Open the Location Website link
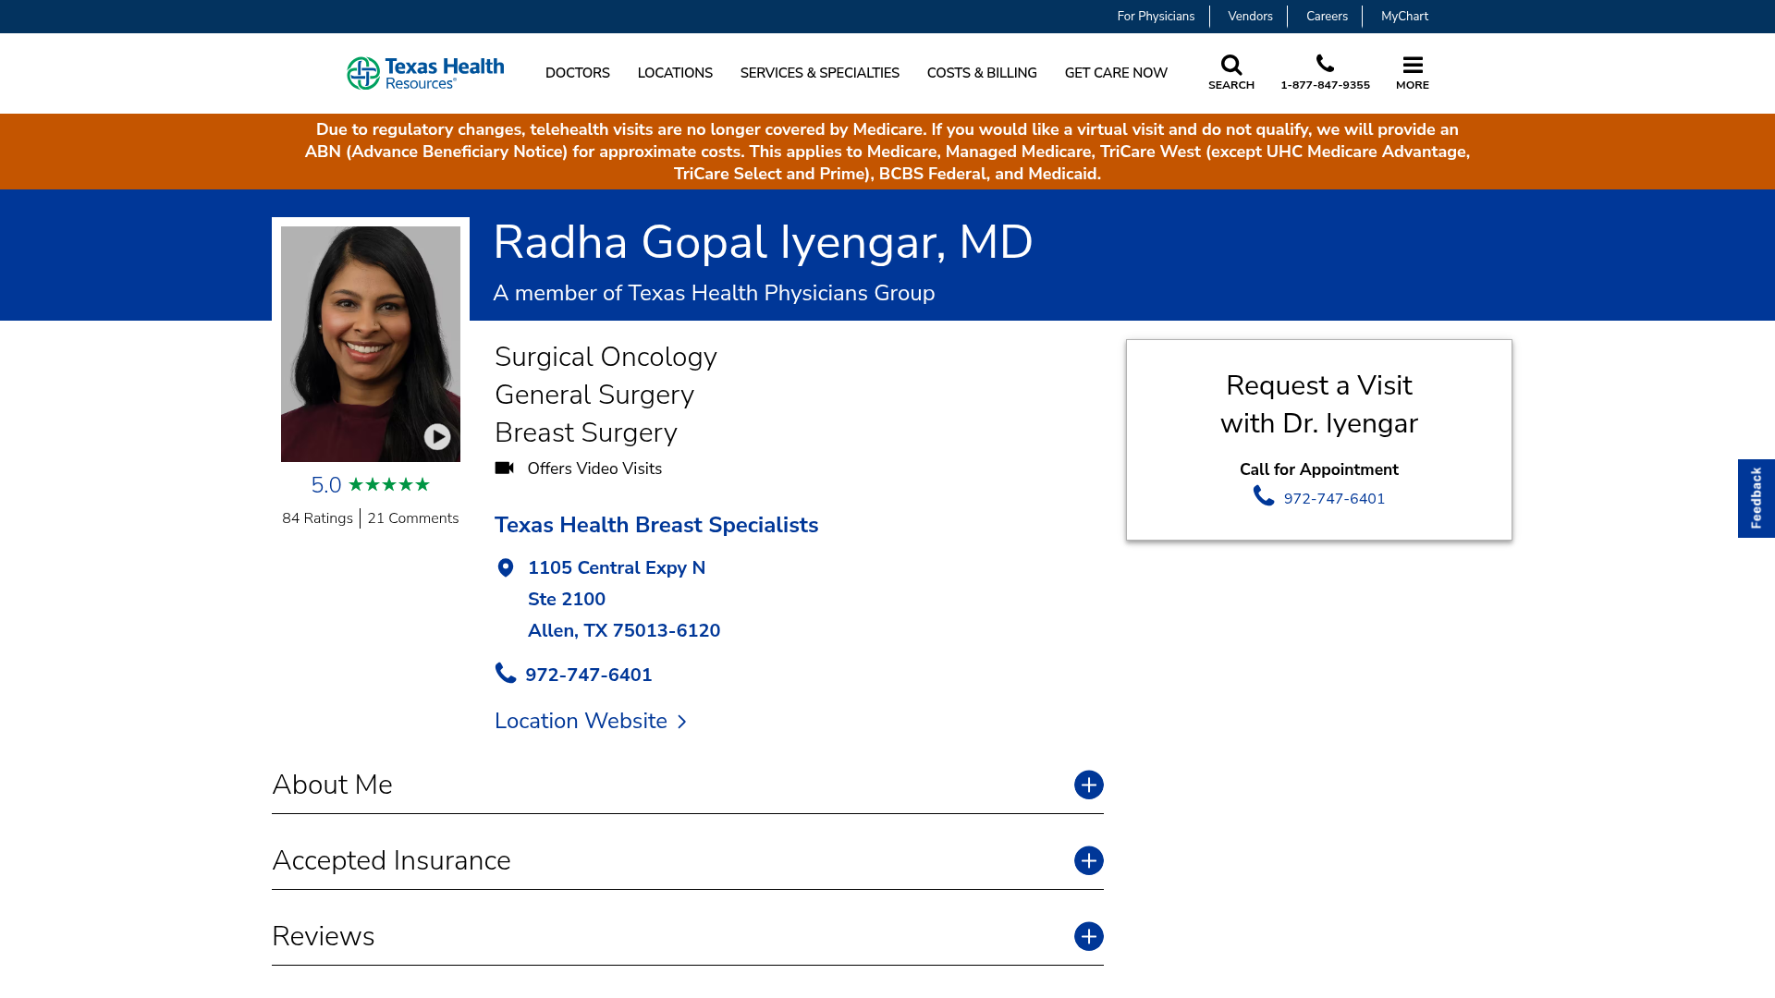1775x998 pixels. 581,721
